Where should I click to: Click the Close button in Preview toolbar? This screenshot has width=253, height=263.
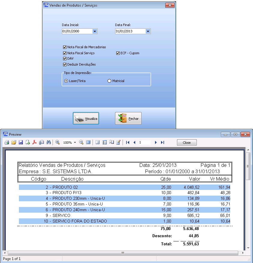point(187,143)
